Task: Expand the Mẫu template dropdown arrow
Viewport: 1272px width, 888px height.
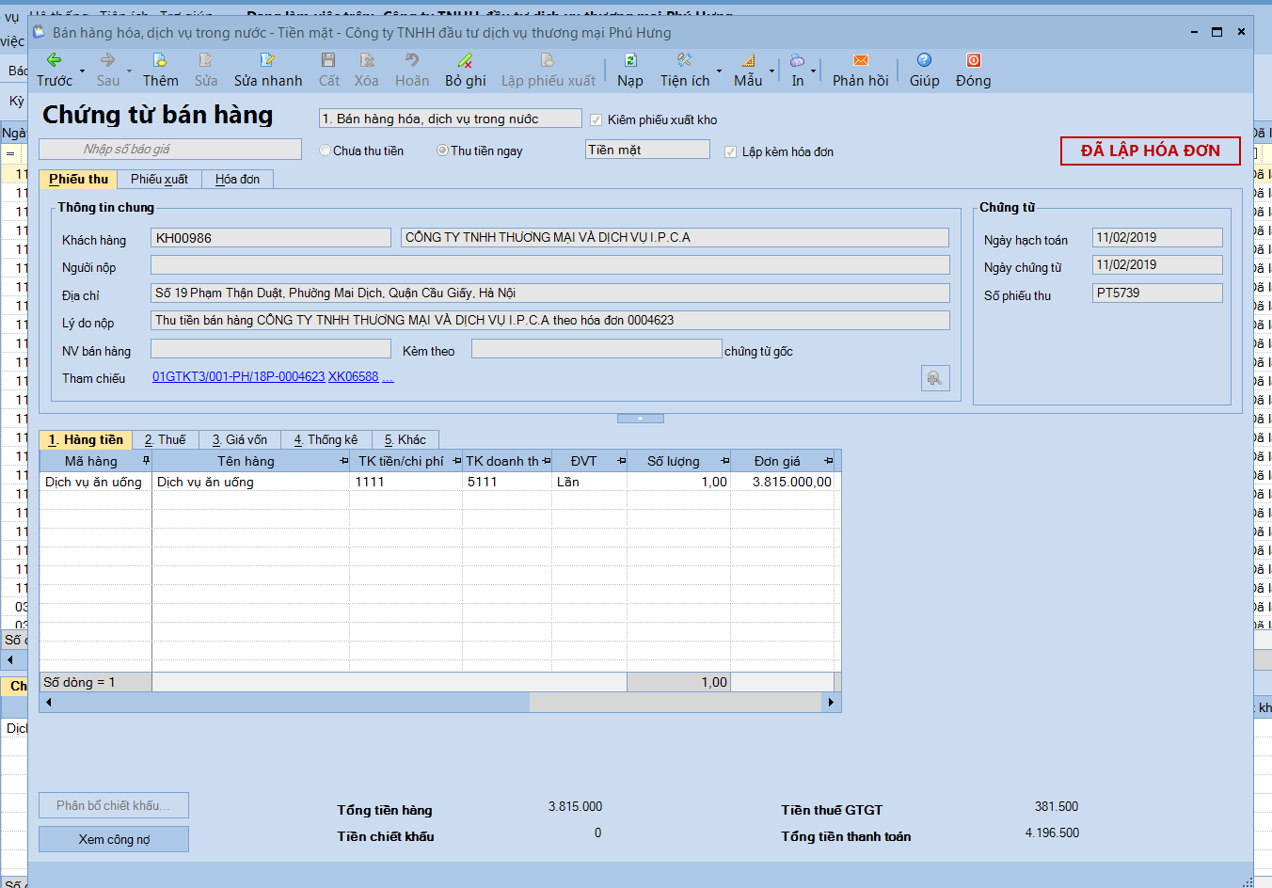Action: [x=771, y=71]
